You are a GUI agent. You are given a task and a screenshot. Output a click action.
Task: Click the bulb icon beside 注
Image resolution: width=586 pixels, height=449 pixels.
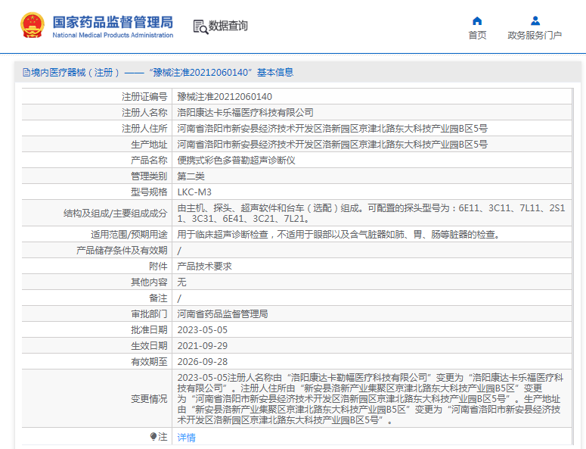point(153,436)
